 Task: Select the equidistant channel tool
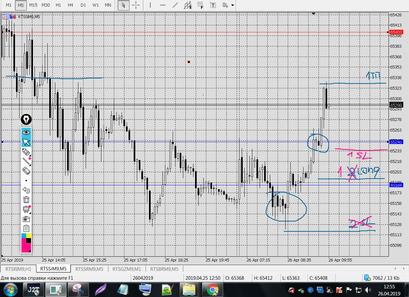pos(187,5)
